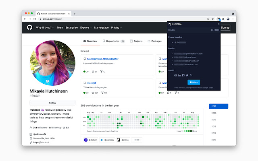Select the 2019 contribution year
The image size is (258, 161).
pyautogui.click(x=214, y=120)
